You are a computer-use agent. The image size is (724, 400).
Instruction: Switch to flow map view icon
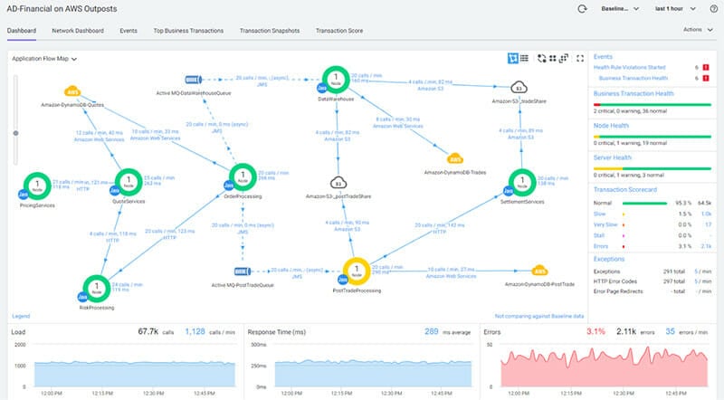click(x=512, y=58)
